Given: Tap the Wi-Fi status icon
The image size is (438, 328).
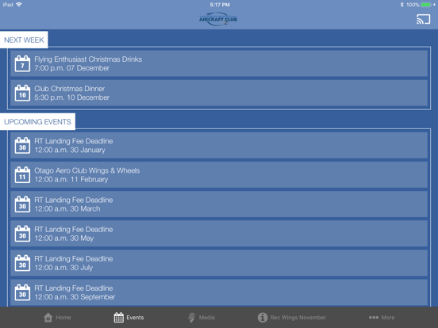Looking at the screenshot, I should click(x=19, y=5).
